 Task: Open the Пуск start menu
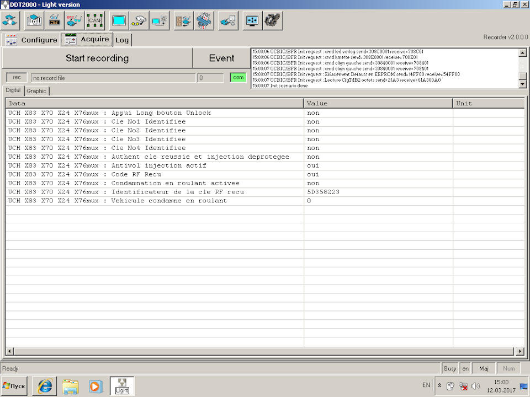pos(14,386)
